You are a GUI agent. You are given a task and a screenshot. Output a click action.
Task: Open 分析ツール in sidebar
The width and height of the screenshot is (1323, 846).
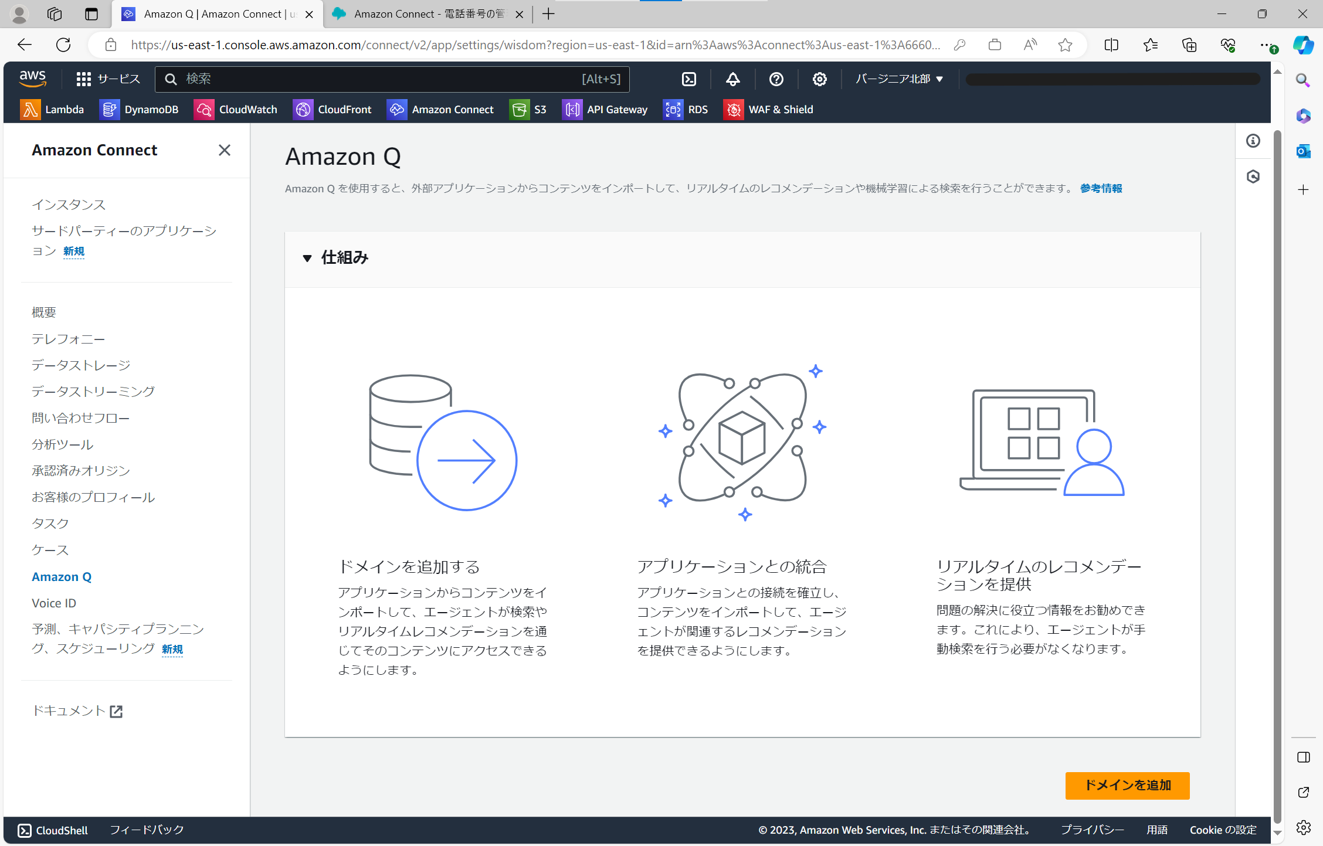click(x=63, y=444)
